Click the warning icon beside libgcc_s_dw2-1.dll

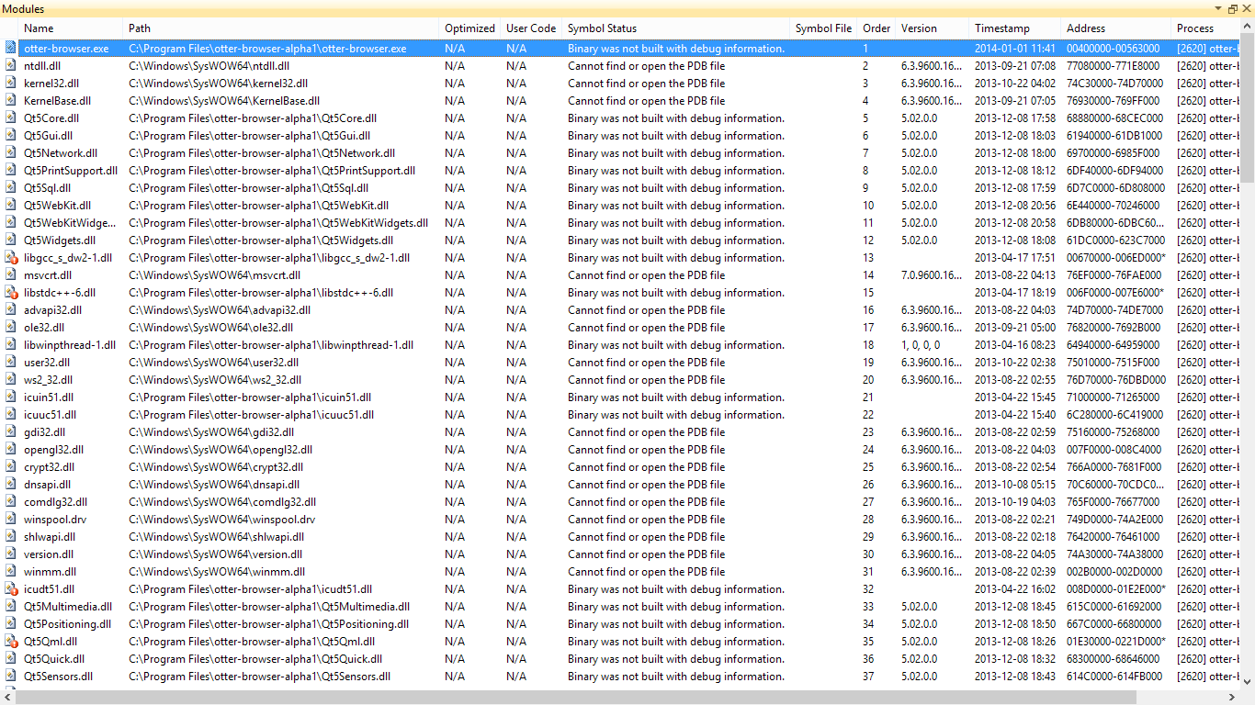11,258
